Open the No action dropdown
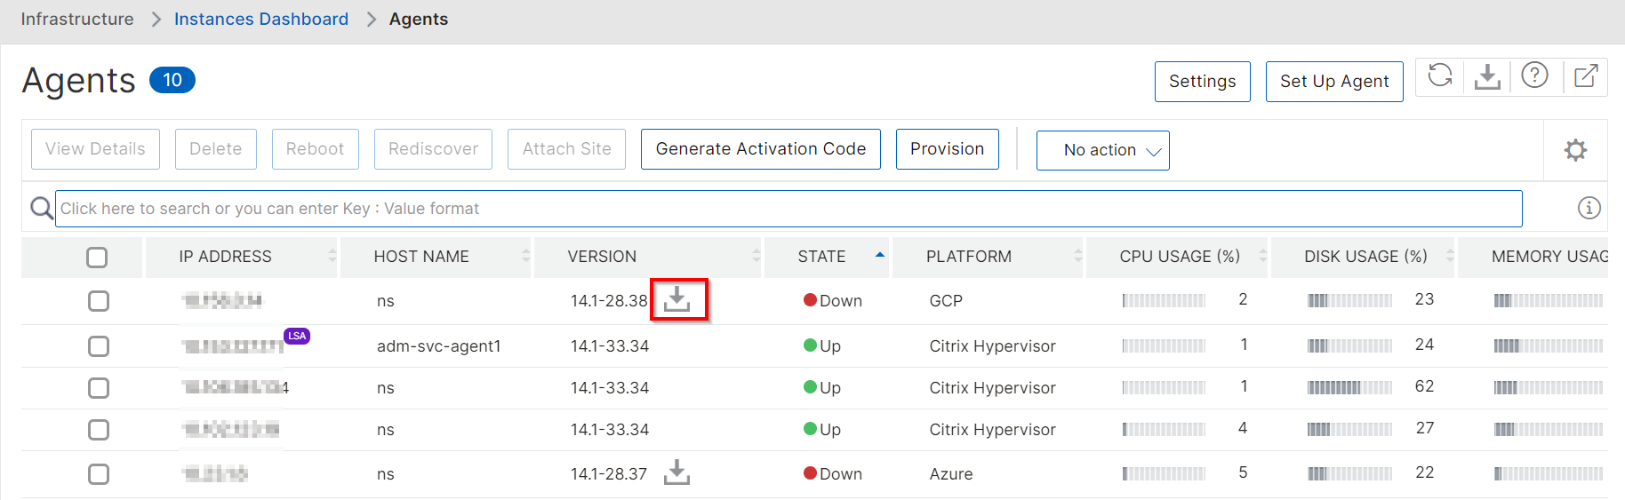Viewport: 1625px width, 500px height. tap(1102, 150)
